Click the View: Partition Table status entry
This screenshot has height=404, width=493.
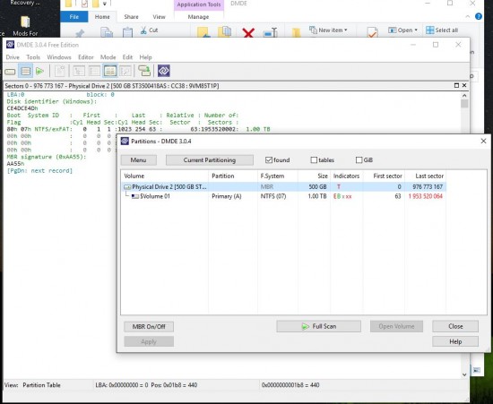[32, 385]
